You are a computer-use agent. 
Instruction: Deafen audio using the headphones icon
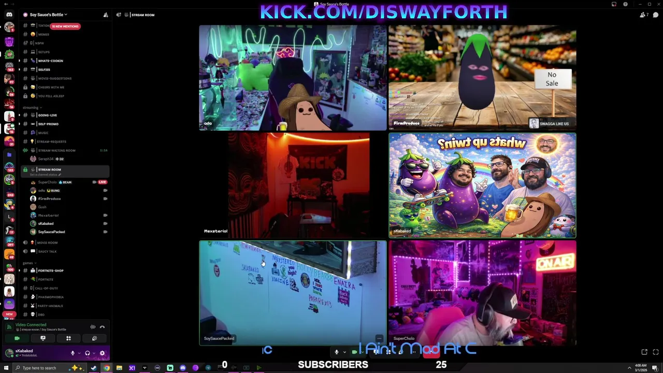pos(87,353)
